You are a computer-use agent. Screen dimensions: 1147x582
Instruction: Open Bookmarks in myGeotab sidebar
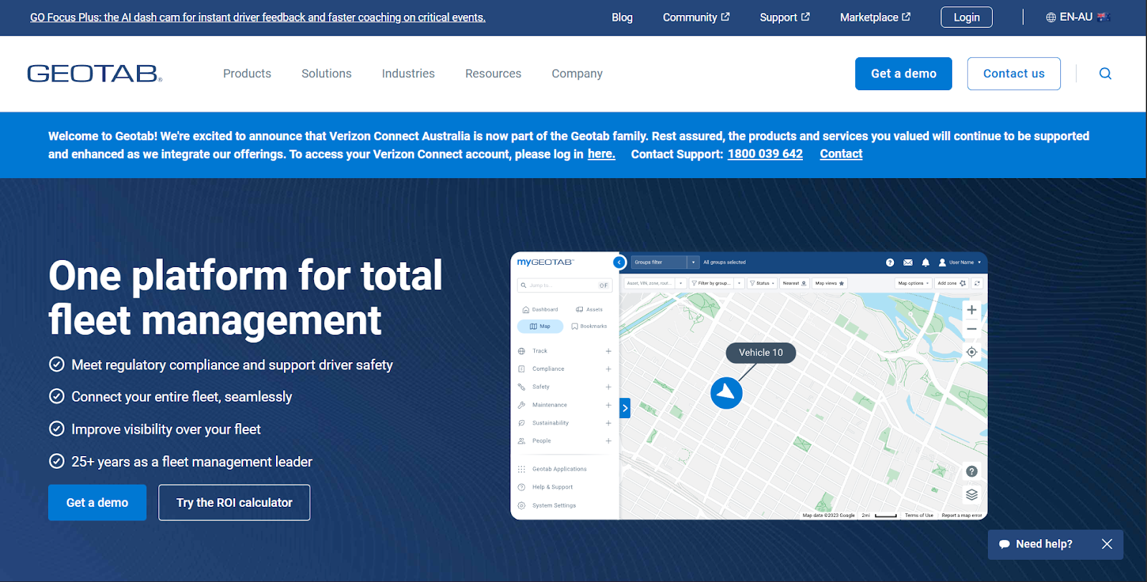click(589, 326)
